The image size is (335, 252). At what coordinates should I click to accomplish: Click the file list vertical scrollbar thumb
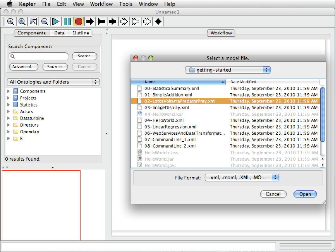click(323, 115)
